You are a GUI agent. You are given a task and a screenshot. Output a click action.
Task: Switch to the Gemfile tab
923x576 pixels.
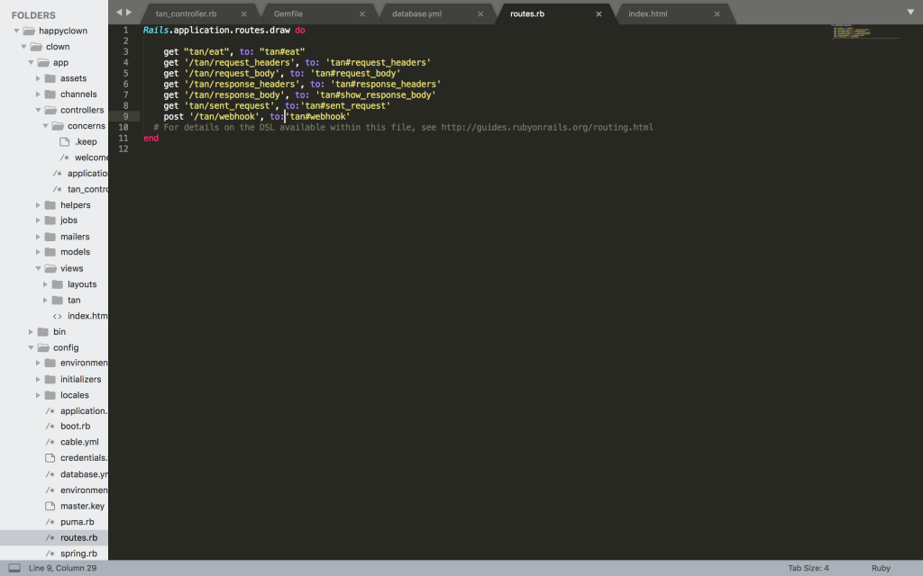coord(288,13)
